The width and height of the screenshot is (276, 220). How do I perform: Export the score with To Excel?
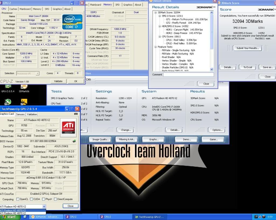coord(247,67)
